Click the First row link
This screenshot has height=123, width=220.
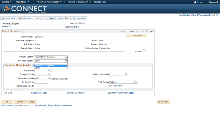[x=132, y=31]
